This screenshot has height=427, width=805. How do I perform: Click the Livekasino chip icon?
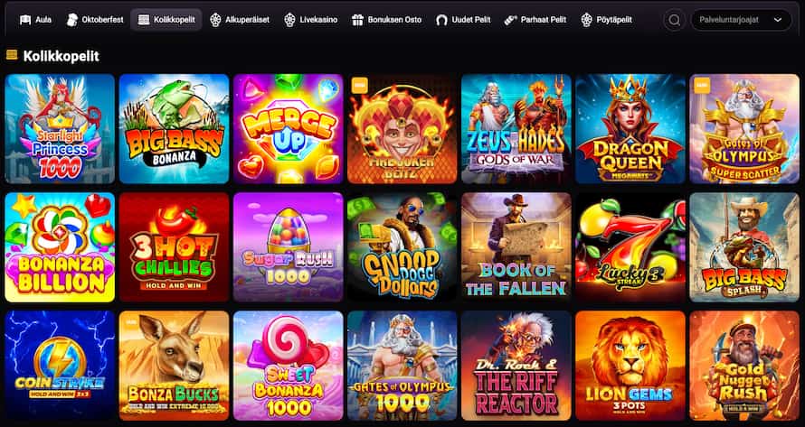(290, 20)
